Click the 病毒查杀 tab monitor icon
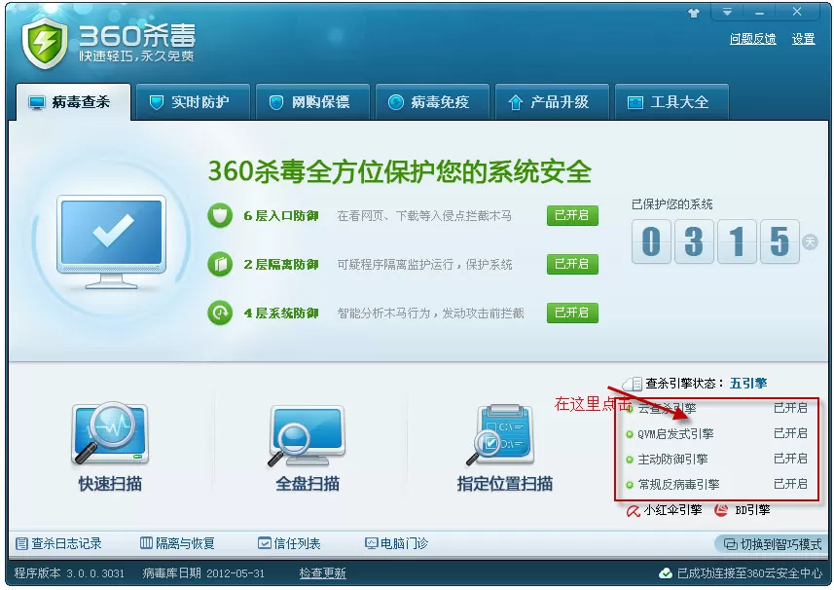Viewport: 834px width, 590px height. [37, 102]
